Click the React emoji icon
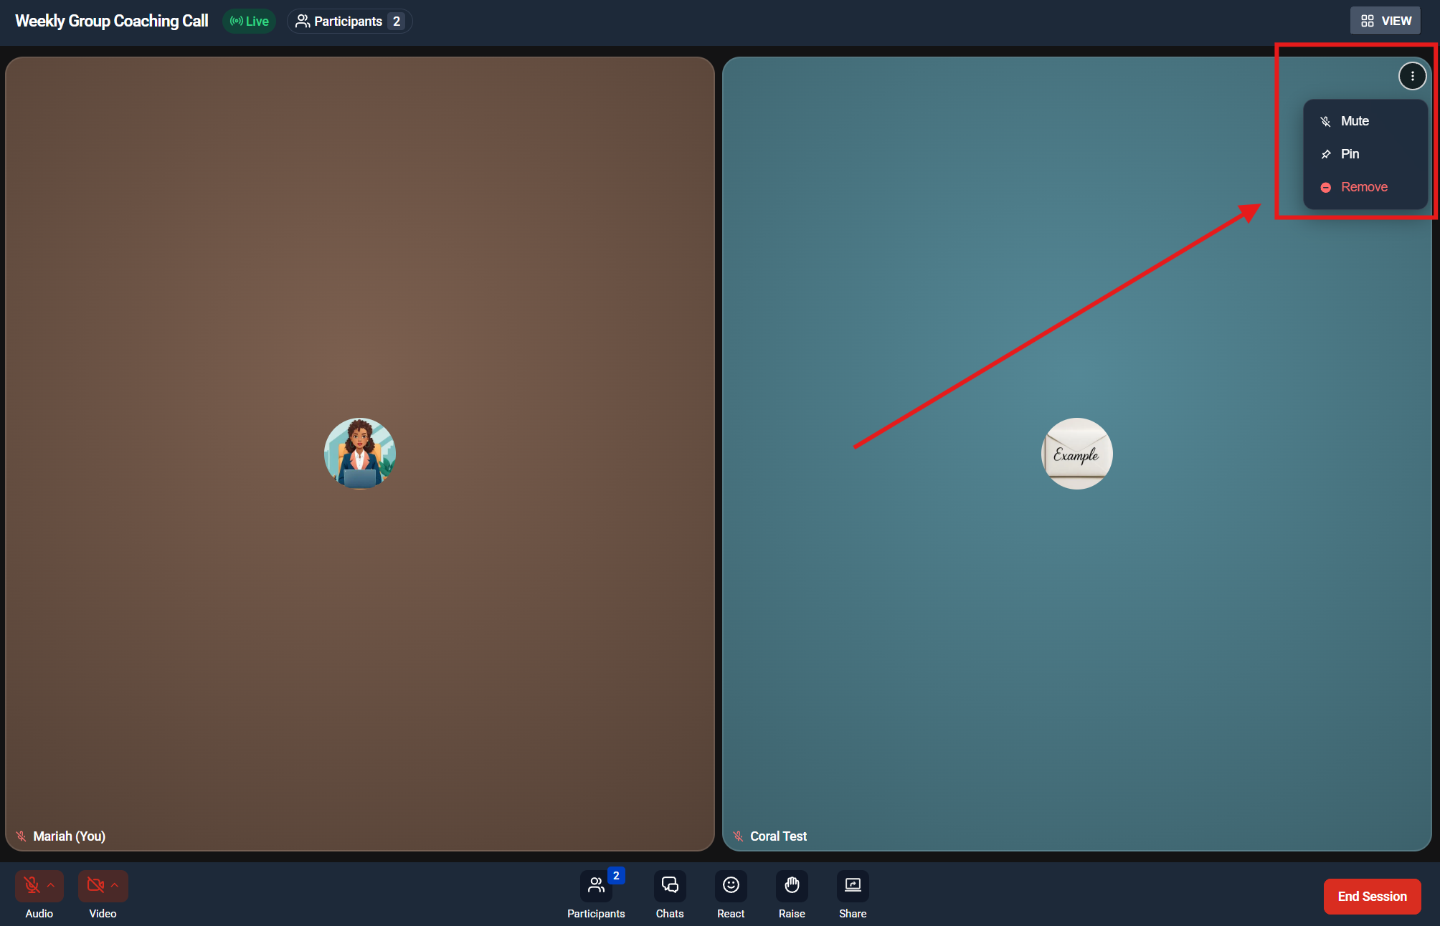 pos(731,886)
